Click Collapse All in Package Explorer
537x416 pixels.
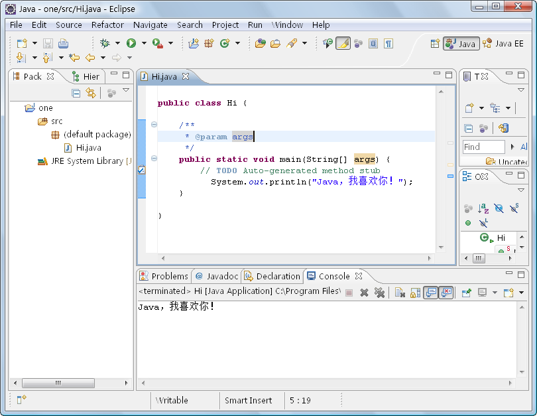click(76, 94)
